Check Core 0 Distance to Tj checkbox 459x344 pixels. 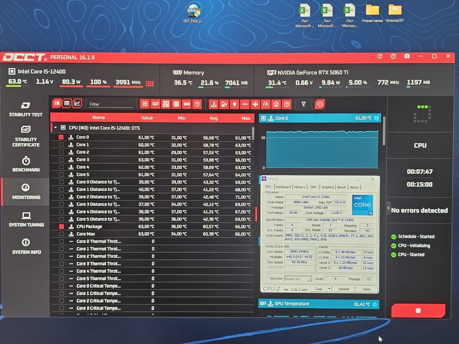[x=61, y=182]
